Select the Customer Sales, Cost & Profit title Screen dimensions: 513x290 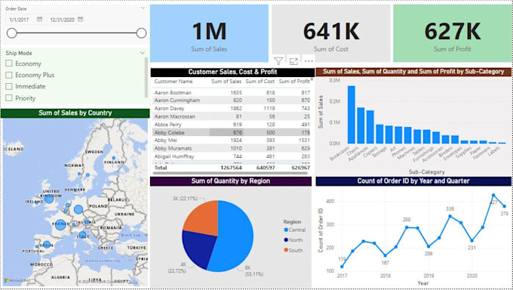point(232,72)
